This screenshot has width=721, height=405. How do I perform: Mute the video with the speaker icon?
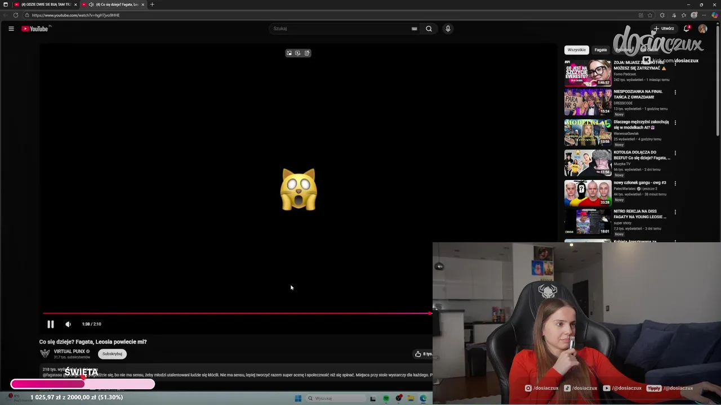(x=68, y=324)
